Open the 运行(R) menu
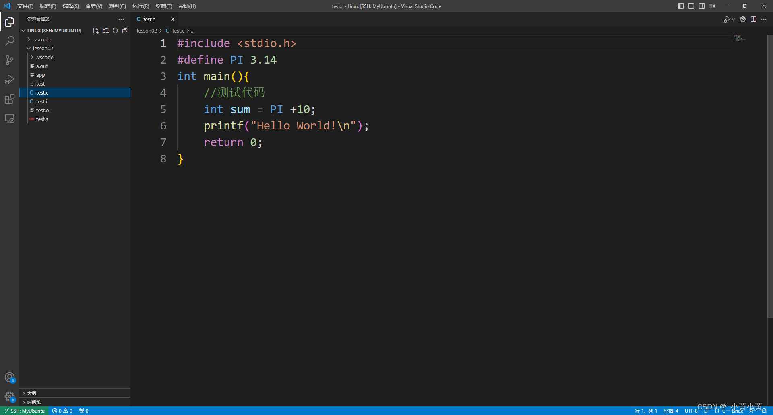Image resolution: width=773 pixels, height=415 pixels. [x=141, y=6]
